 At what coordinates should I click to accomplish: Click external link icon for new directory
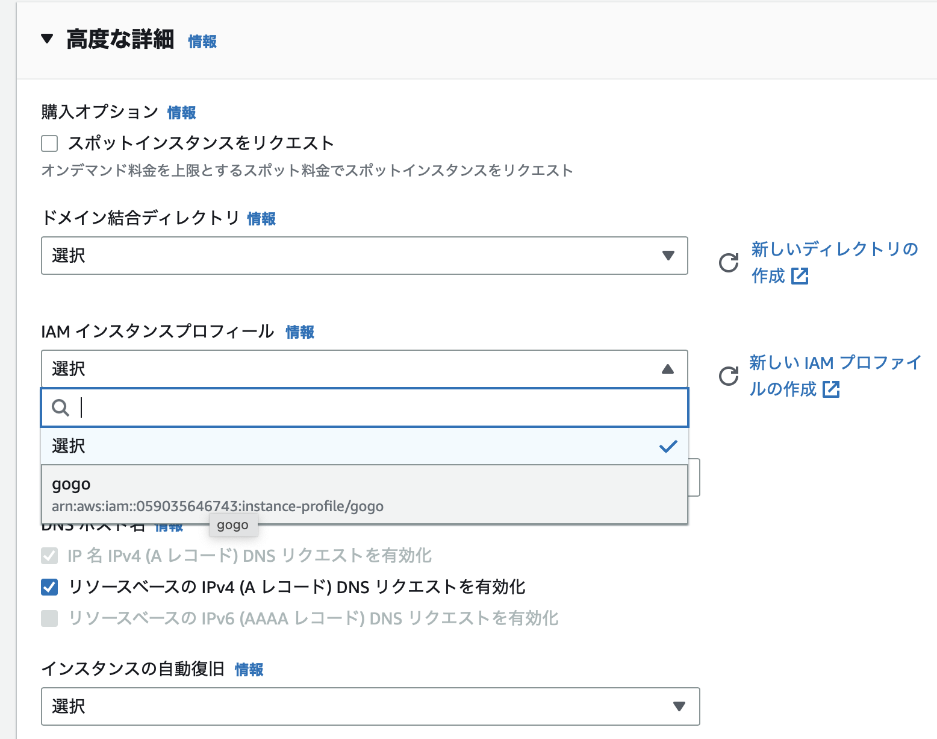(800, 276)
